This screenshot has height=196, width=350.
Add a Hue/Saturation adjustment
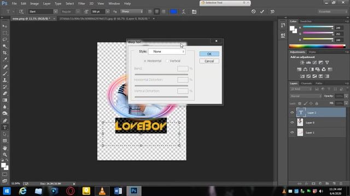point(299,69)
